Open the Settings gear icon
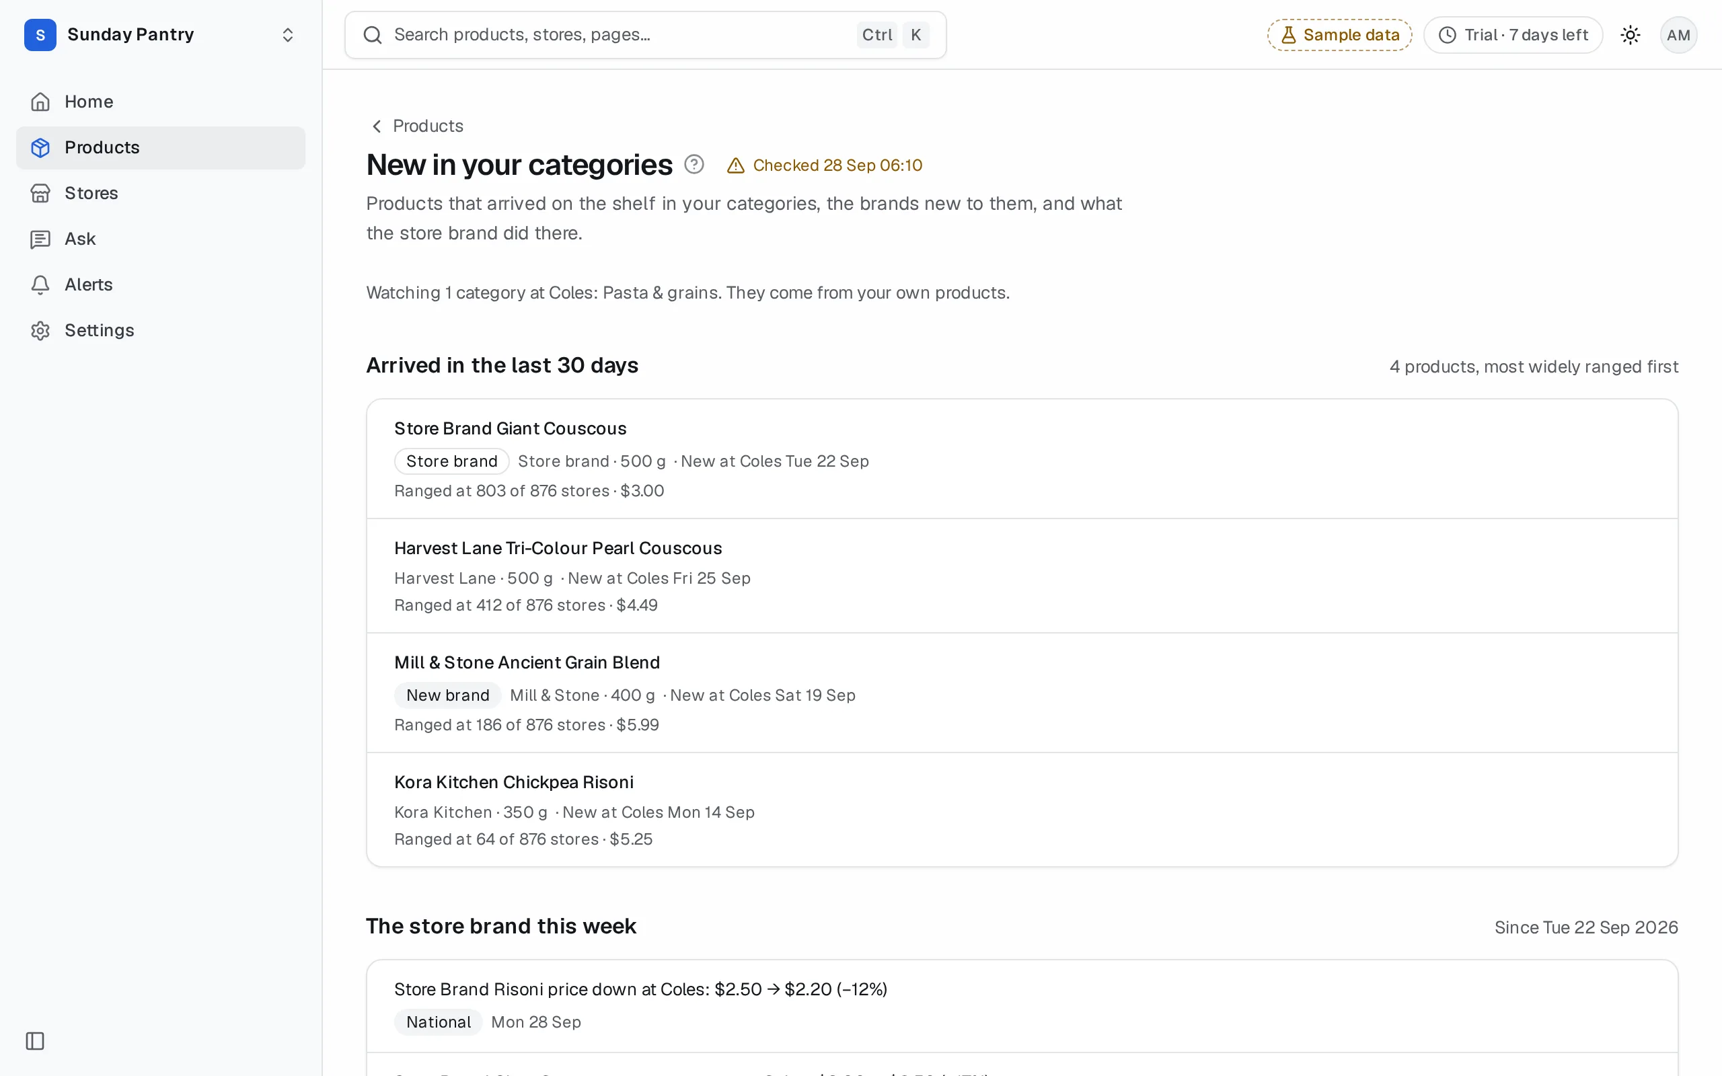1722x1076 pixels. coord(40,330)
